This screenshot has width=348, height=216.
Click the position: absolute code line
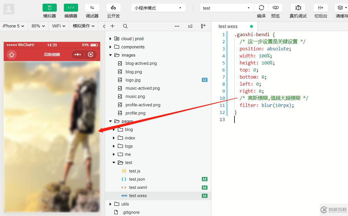tap(265, 49)
